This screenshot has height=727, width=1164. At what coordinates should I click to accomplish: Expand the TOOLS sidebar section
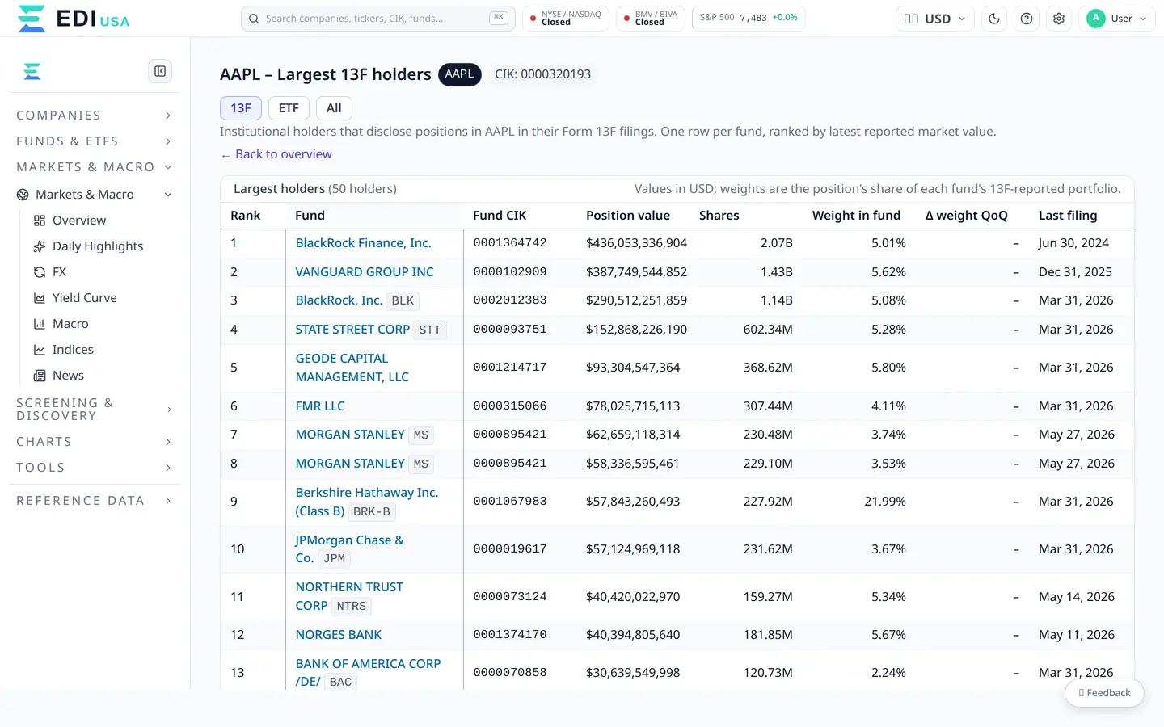click(x=95, y=468)
